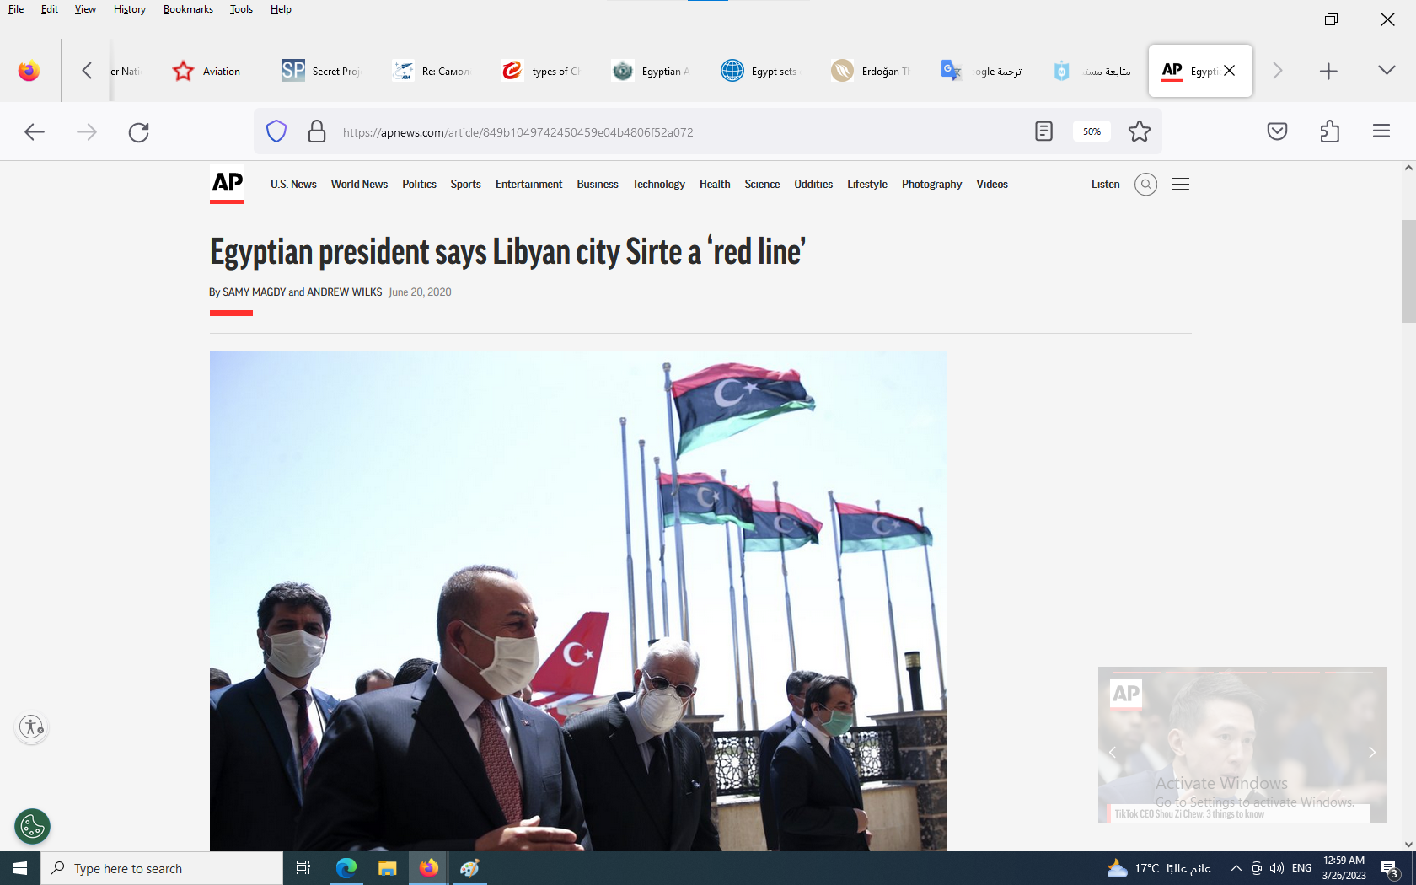This screenshot has height=885, width=1416.
Task: Open Windows Start menu
Action: (x=20, y=868)
